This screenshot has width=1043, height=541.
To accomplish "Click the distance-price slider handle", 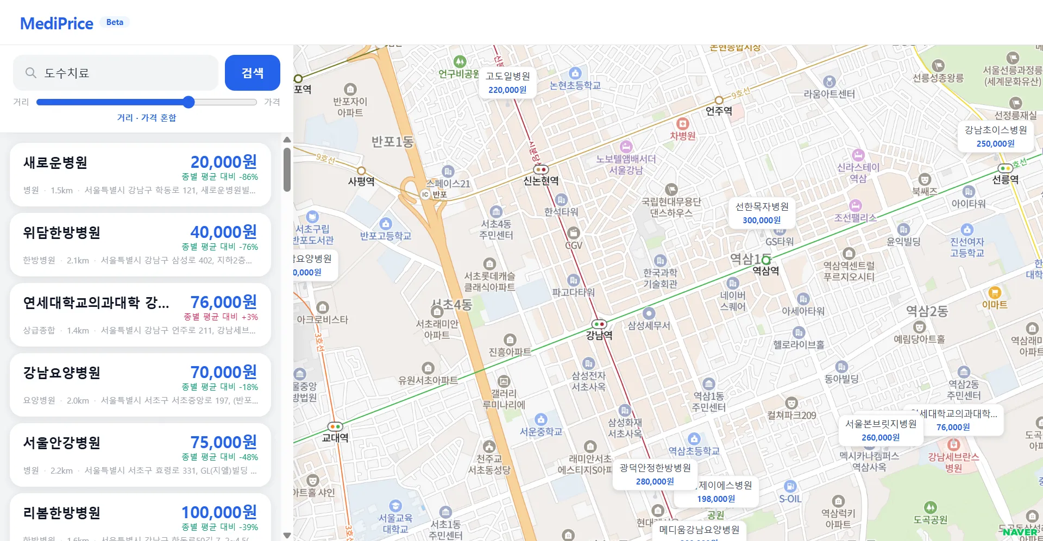I will click(x=189, y=102).
